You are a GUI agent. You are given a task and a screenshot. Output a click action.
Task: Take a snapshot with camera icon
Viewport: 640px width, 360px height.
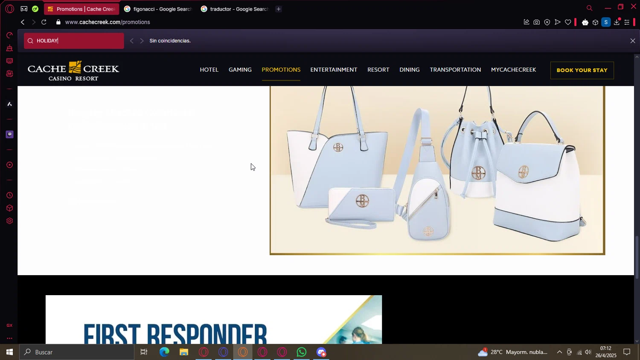coord(536,22)
